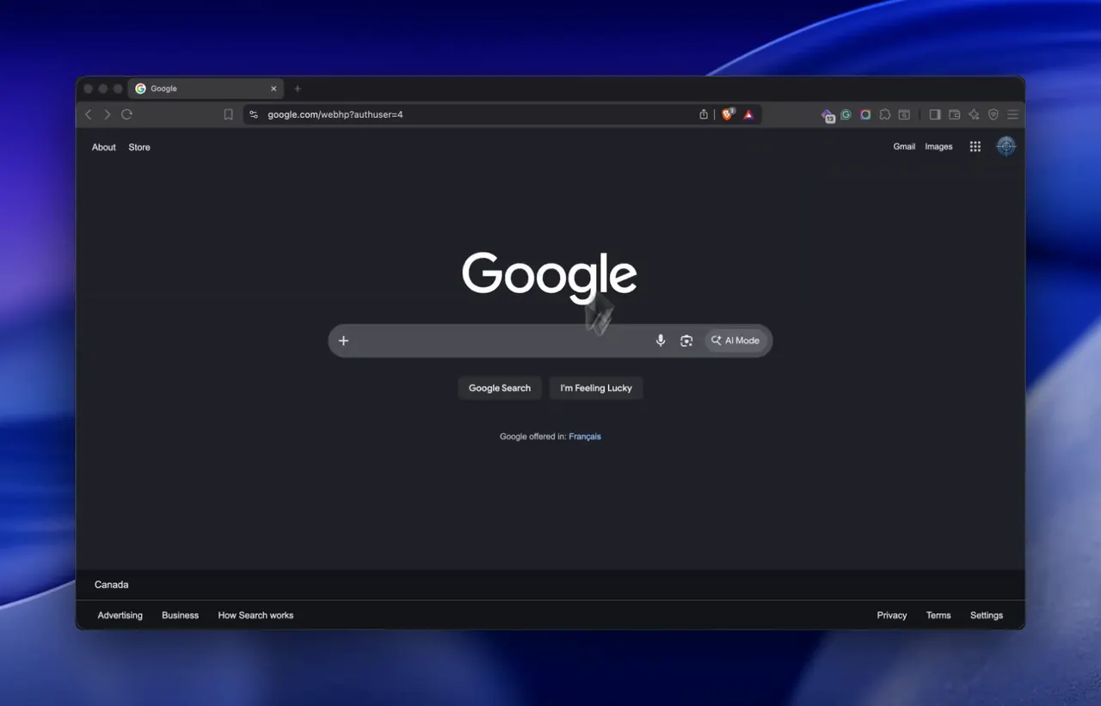Open the purple extension with the 13 badge
Image resolution: width=1101 pixels, height=706 pixels.
[x=827, y=115]
